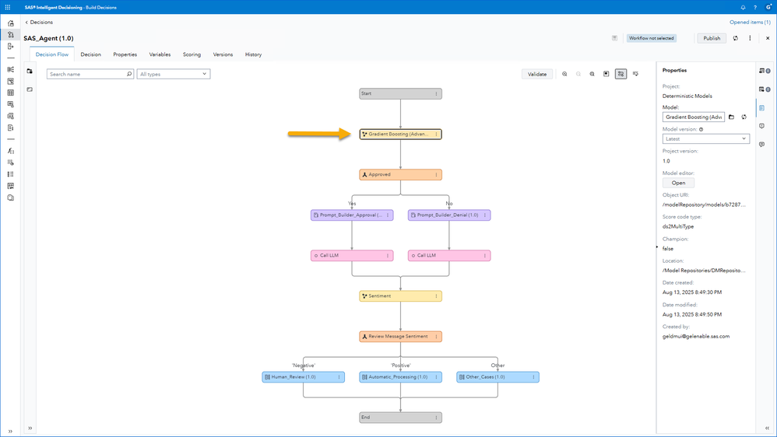Open the home icon in the left sidebar

[10, 23]
